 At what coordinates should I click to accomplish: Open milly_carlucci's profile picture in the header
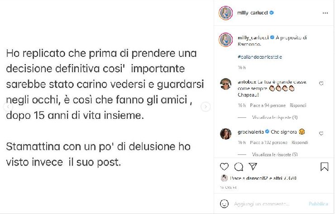click(x=225, y=13)
